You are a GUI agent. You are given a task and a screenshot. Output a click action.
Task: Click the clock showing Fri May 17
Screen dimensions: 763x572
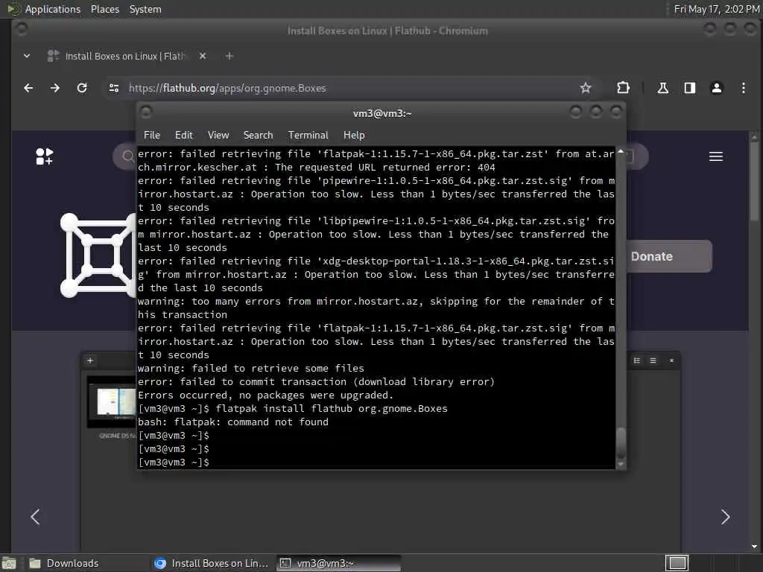[716, 9]
